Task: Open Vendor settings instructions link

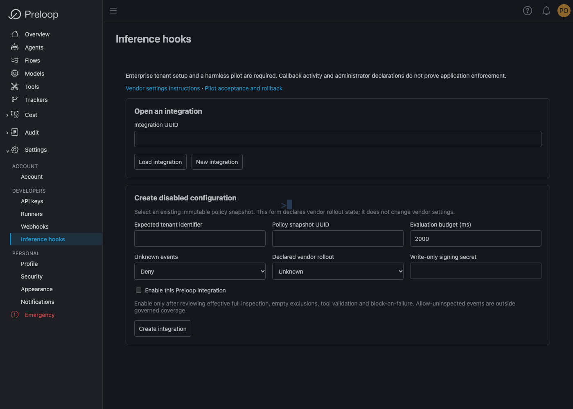Action: tap(163, 88)
